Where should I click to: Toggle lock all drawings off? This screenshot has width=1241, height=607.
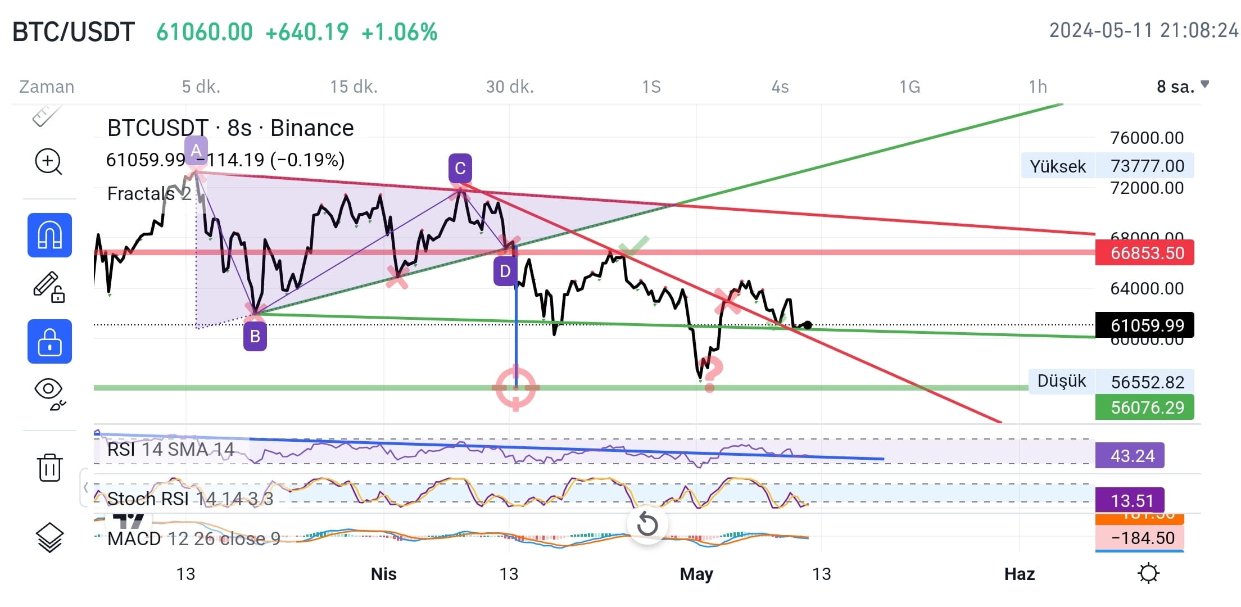click(x=49, y=341)
